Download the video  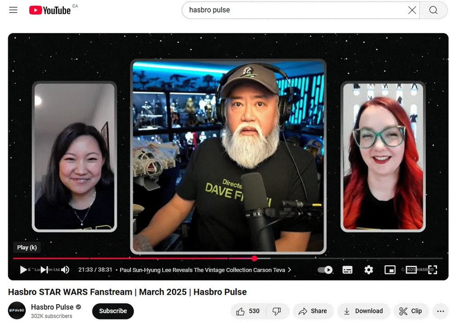363,311
